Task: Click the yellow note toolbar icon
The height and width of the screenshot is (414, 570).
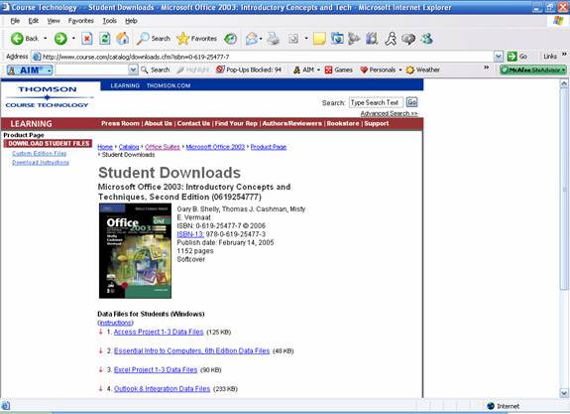Action: pos(319,39)
